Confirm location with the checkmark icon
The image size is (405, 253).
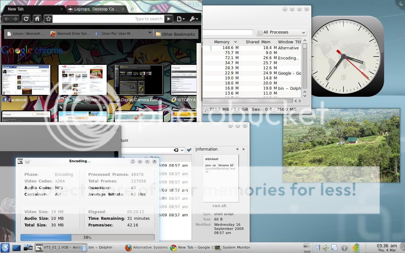(x=189, y=150)
